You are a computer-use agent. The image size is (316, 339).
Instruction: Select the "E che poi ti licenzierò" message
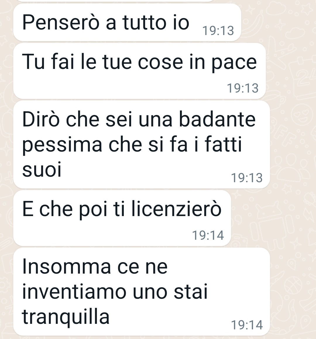122,218
